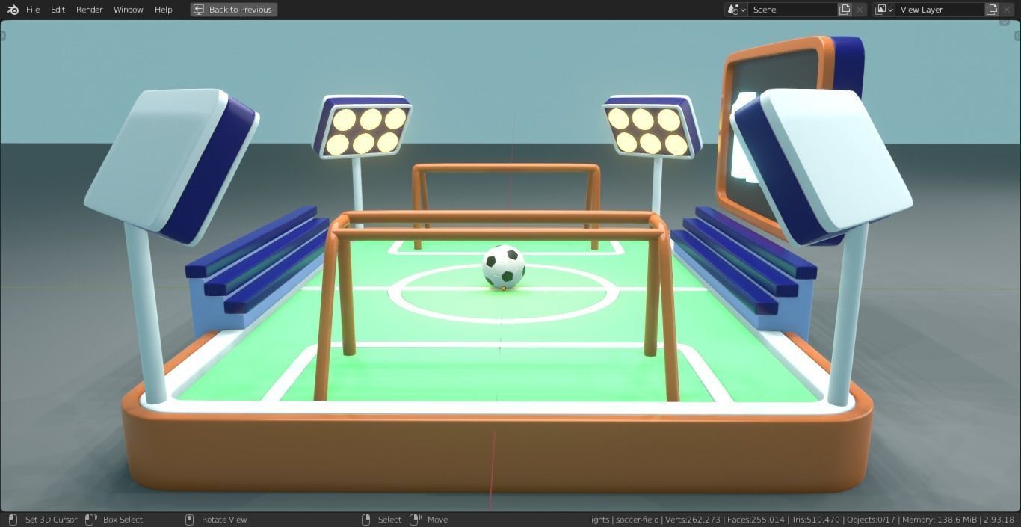Click the Move mouse icon in status bar

point(415,520)
